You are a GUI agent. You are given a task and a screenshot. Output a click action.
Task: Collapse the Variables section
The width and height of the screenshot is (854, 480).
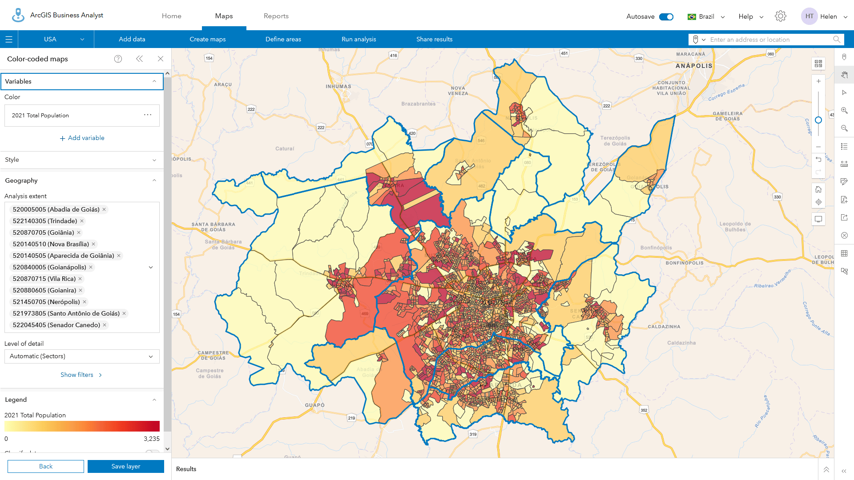point(154,81)
